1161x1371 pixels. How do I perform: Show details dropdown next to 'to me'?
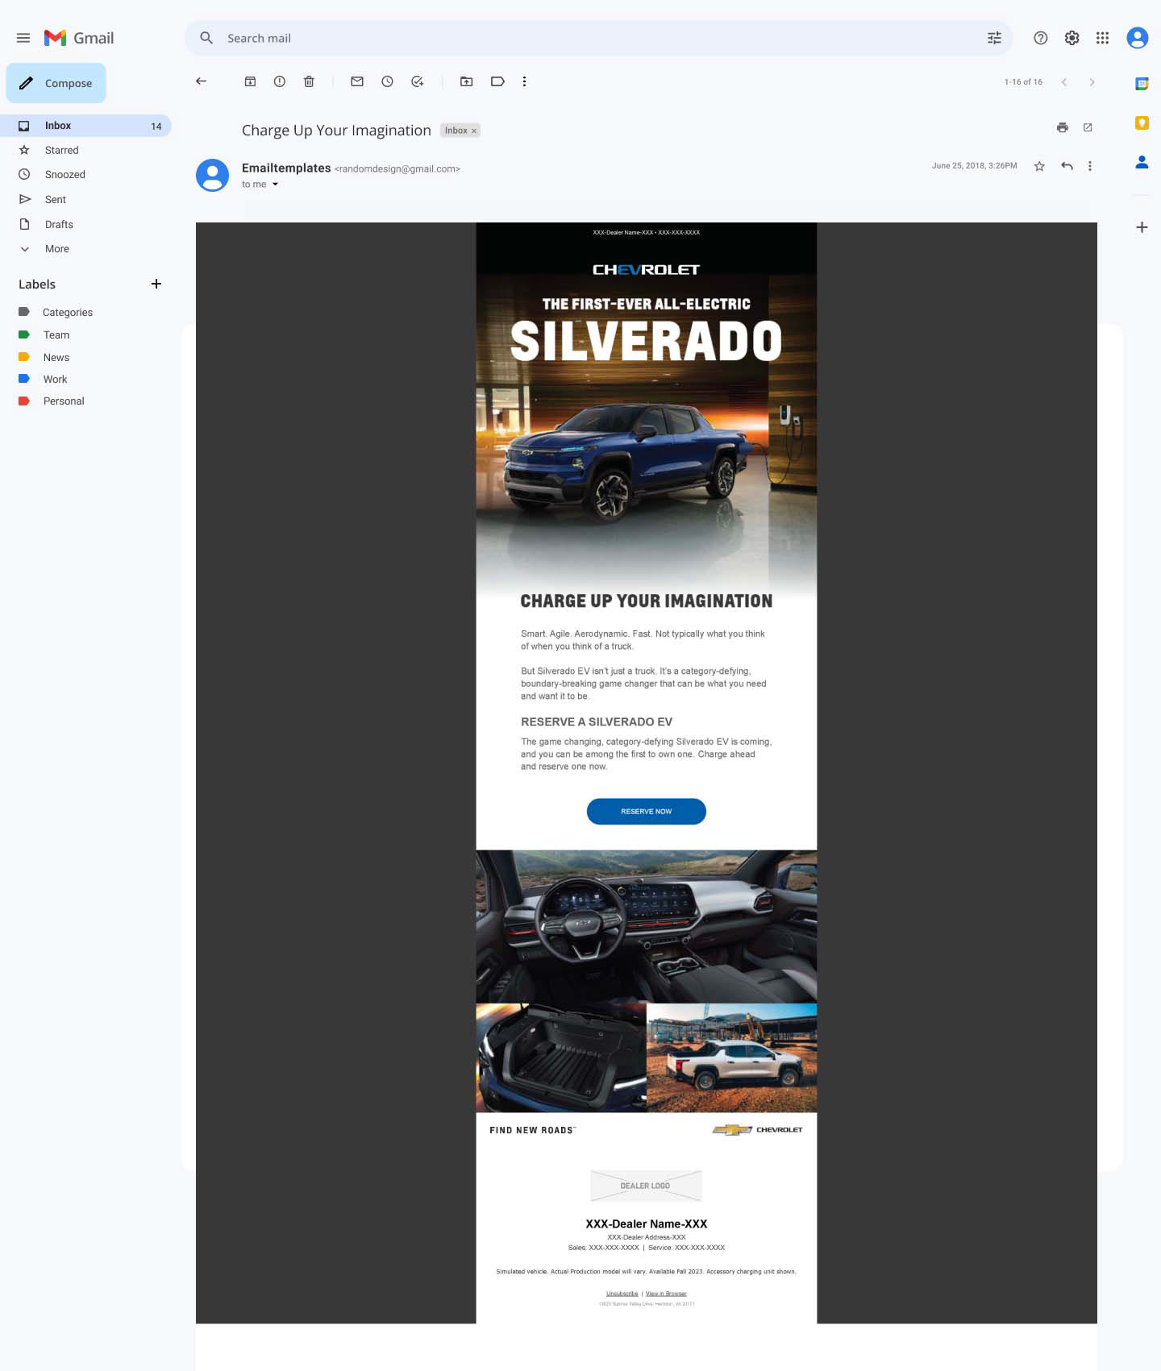point(275,185)
